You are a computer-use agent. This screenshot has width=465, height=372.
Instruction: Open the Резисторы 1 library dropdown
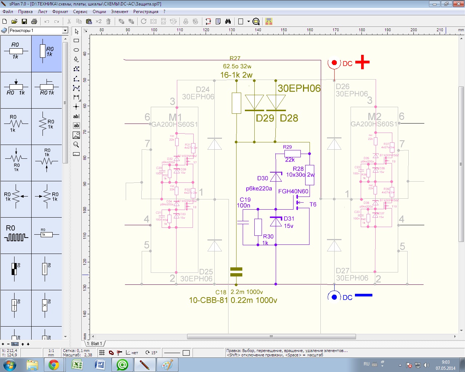click(x=65, y=31)
